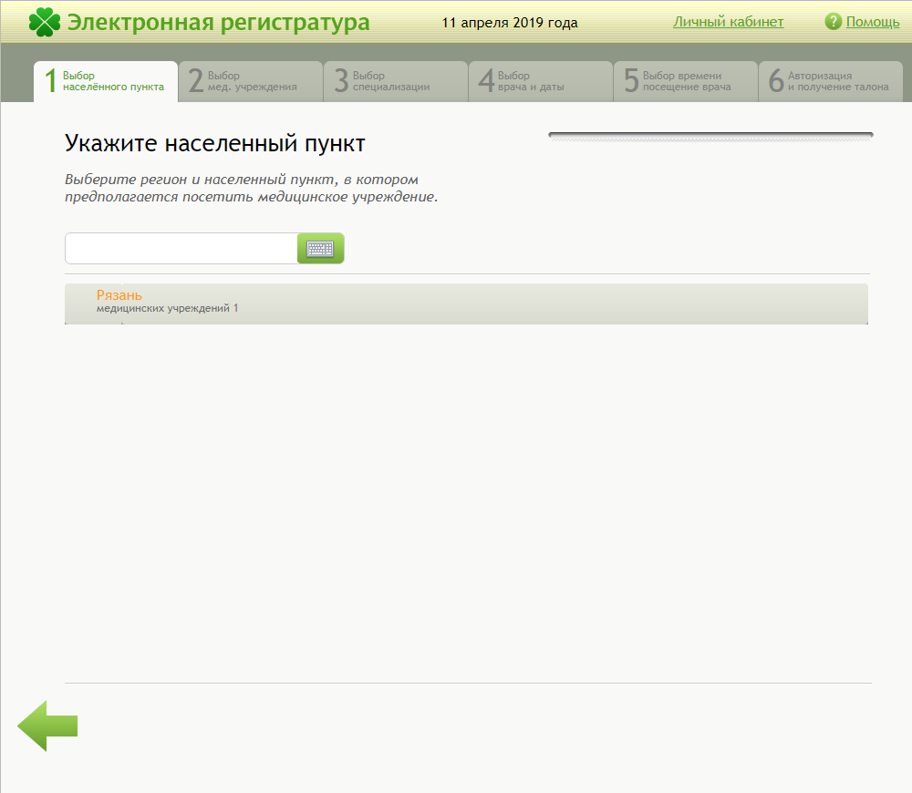This screenshot has height=793, width=912.
Task: Click the медицинских учреждений 1 subtitle
Action: tap(168, 309)
